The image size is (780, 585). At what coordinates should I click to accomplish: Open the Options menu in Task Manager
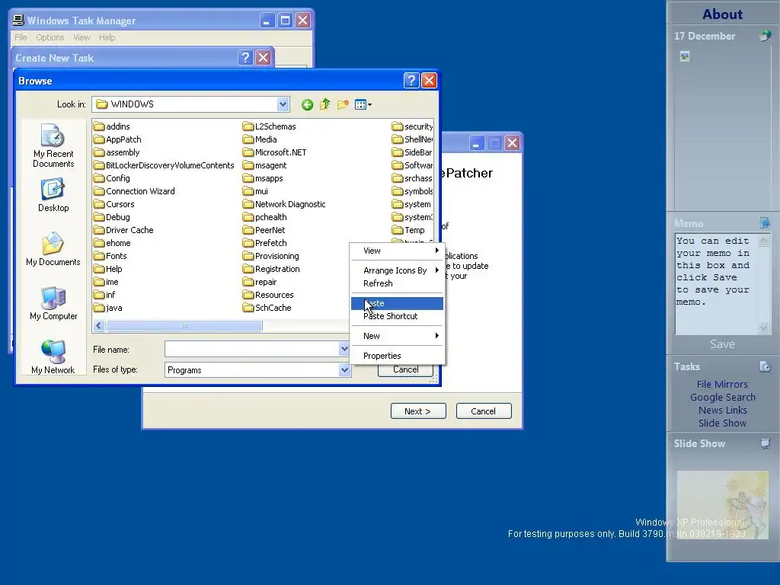pyautogui.click(x=50, y=37)
